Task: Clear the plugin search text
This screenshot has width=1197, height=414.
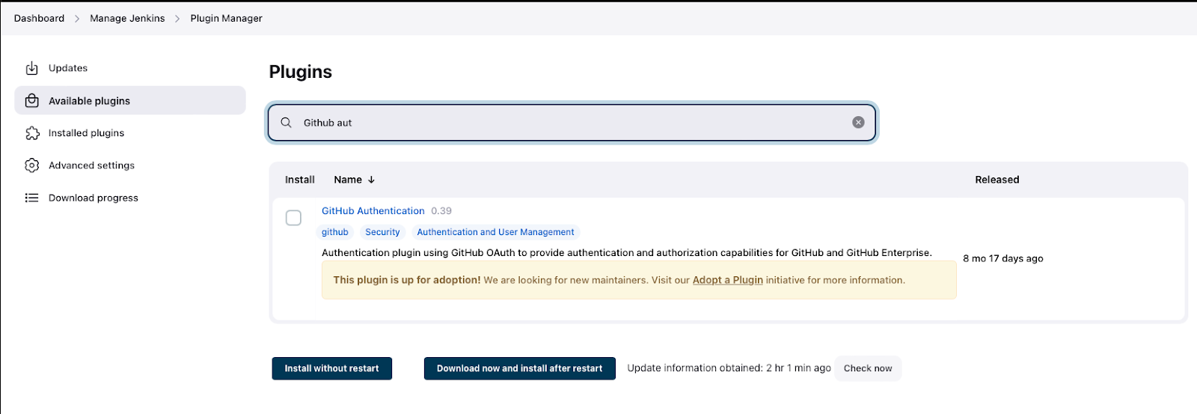Action: coord(858,123)
